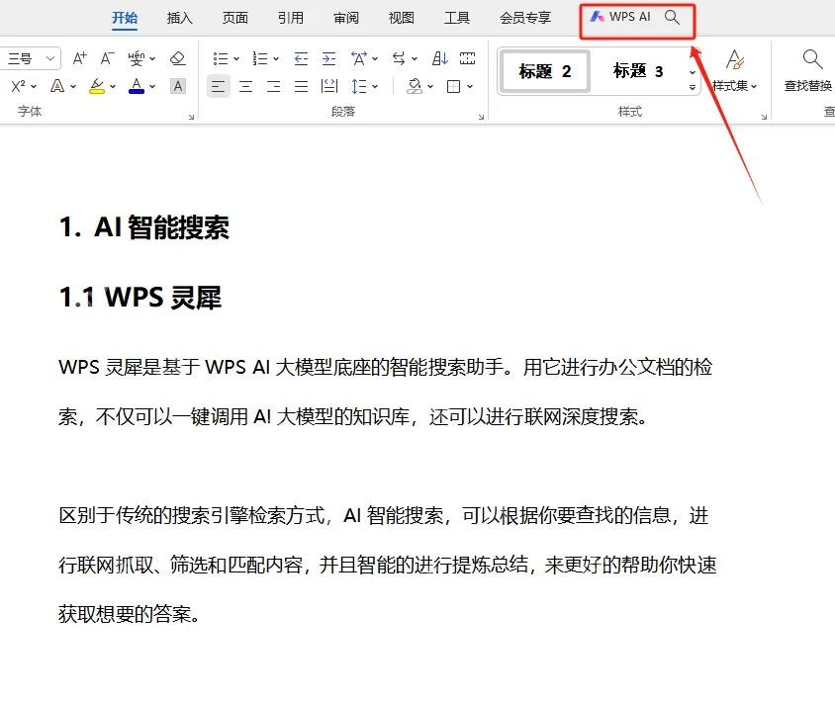The image size is (835, 703).
Task: Expand the text effects dropdown arrow
Action: pyautogui.click(x=73, y=86)
